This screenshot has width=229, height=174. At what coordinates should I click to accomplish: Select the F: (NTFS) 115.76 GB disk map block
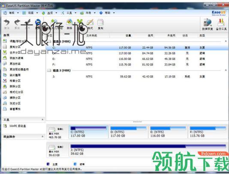[x=208, y=132]
